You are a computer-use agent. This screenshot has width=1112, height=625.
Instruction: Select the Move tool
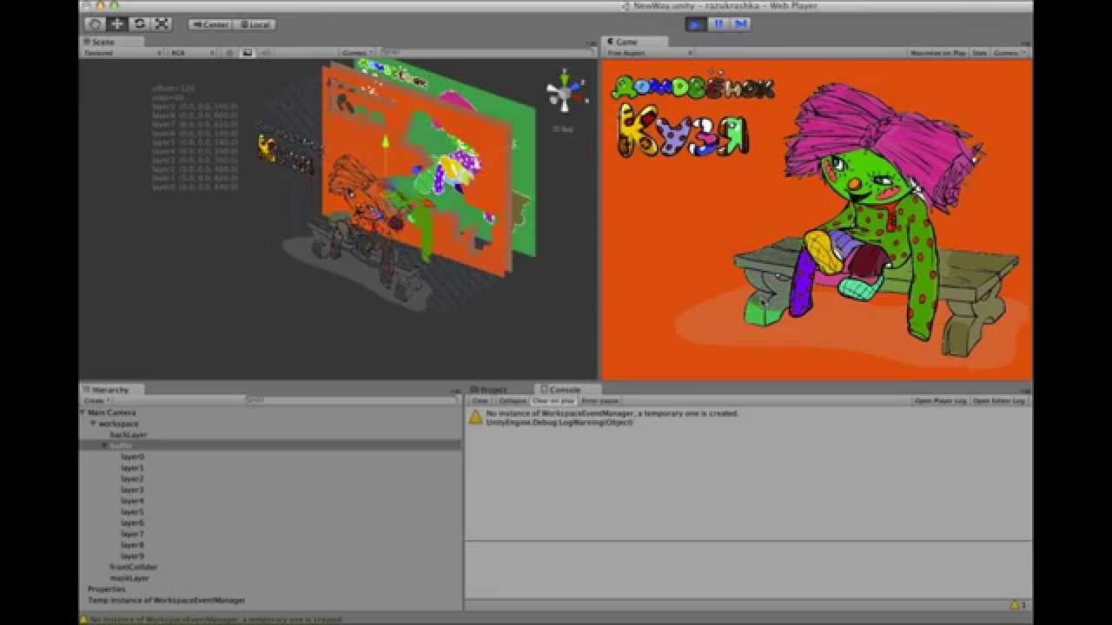click(116, 24)
